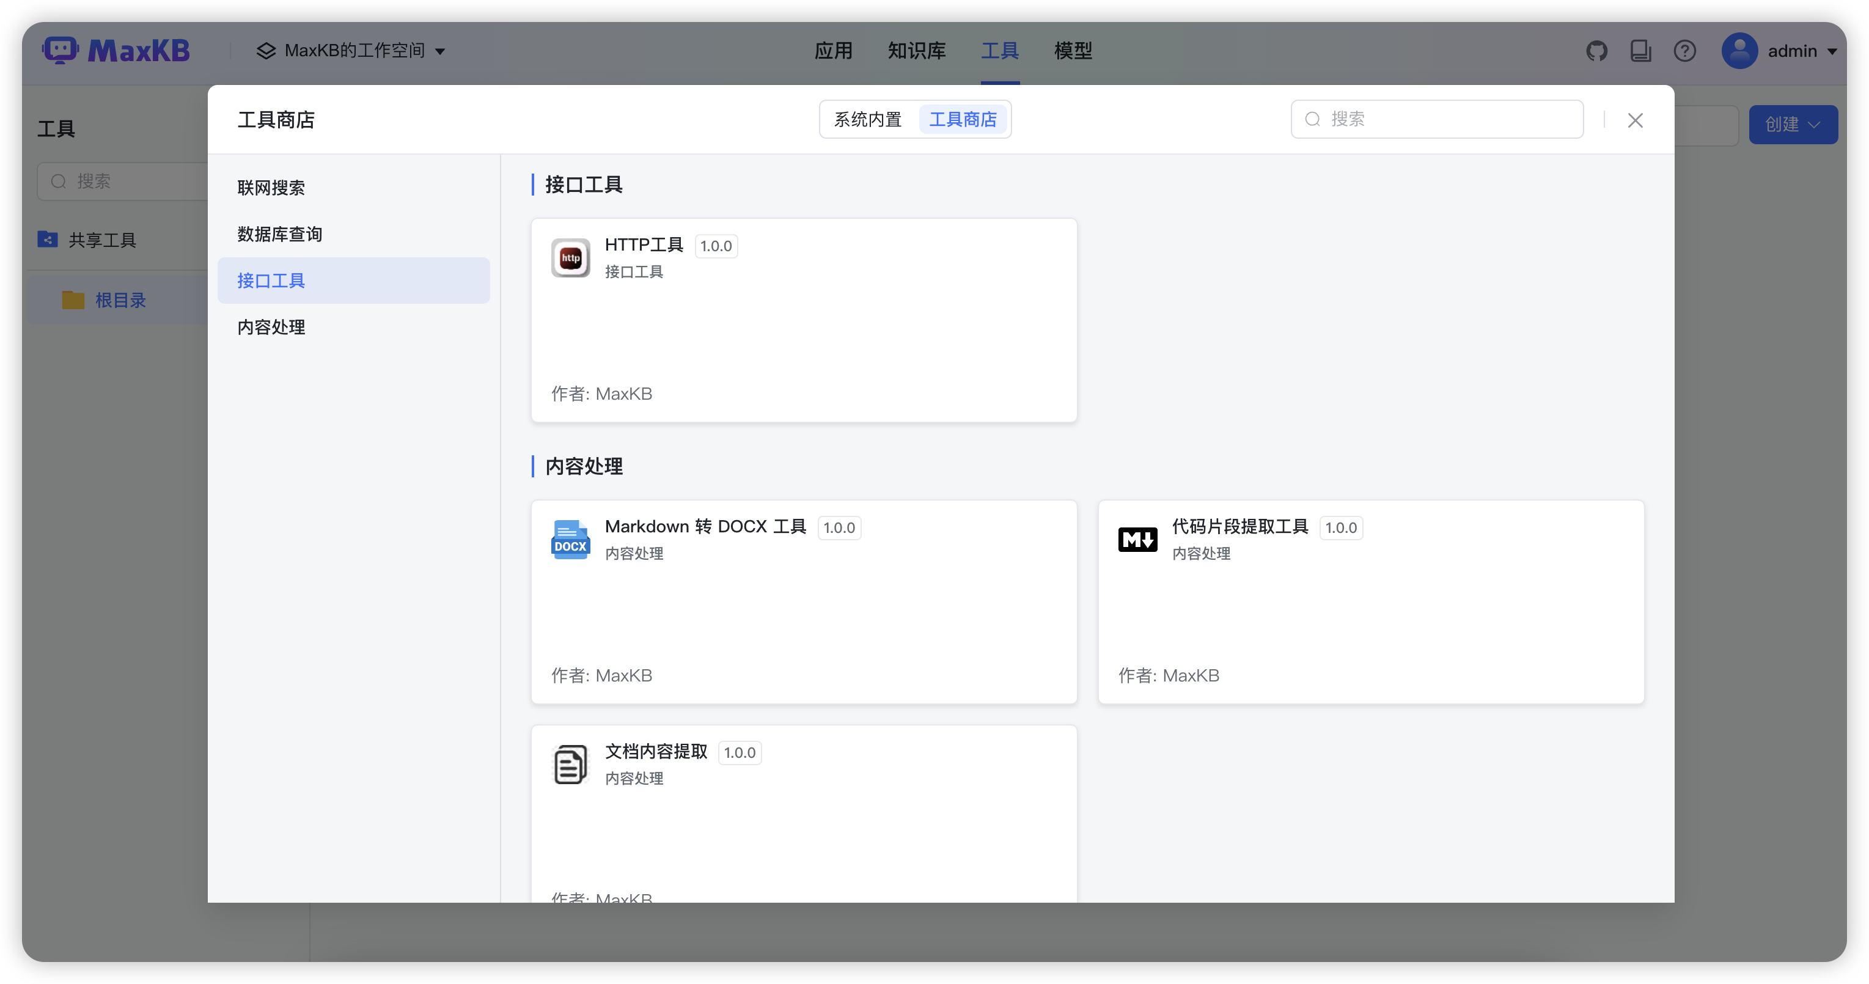Select 工具商店 filter option
The height and width of the screenshot is (984, 1869).
[x=964, y=119]
